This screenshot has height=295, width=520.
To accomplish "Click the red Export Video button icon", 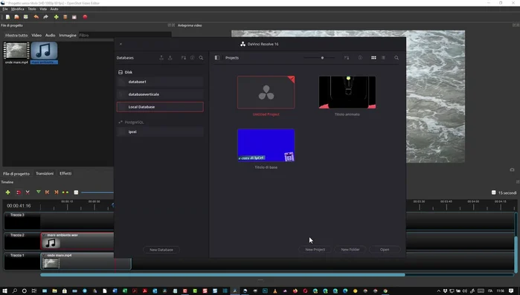I will [85, 17].
